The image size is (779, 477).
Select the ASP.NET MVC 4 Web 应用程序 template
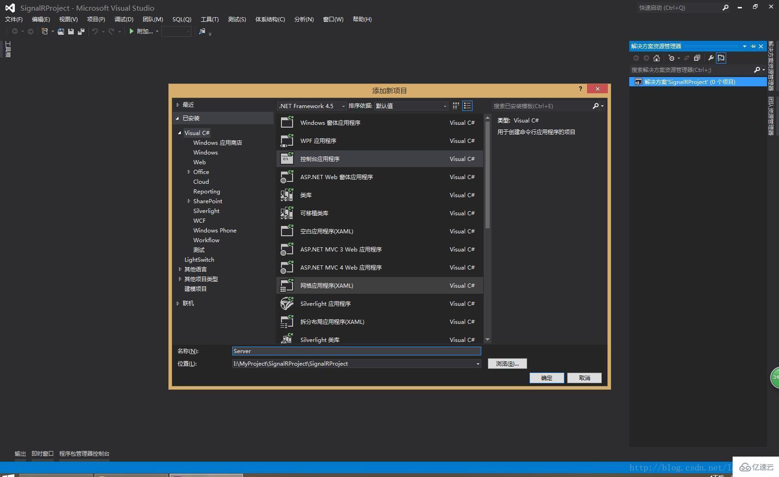coord(380,267)
